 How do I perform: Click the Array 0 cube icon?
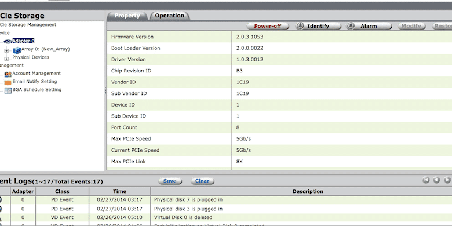click(x=17, y=50)
